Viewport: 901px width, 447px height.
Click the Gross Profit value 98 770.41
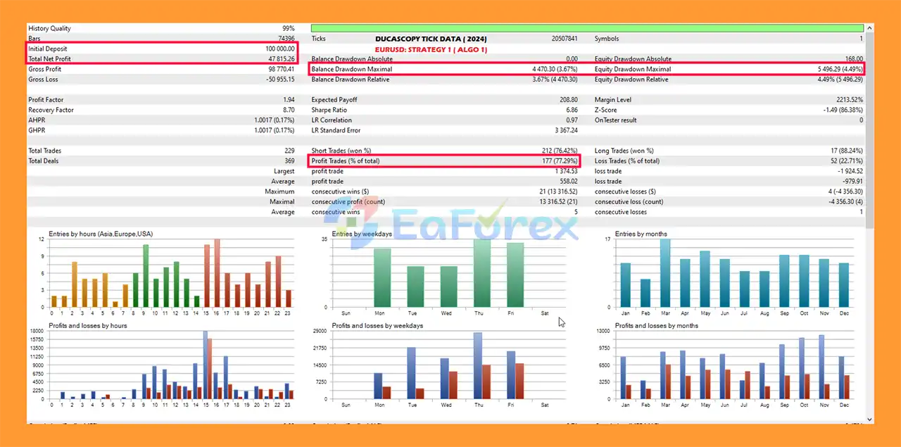[282, 69]
